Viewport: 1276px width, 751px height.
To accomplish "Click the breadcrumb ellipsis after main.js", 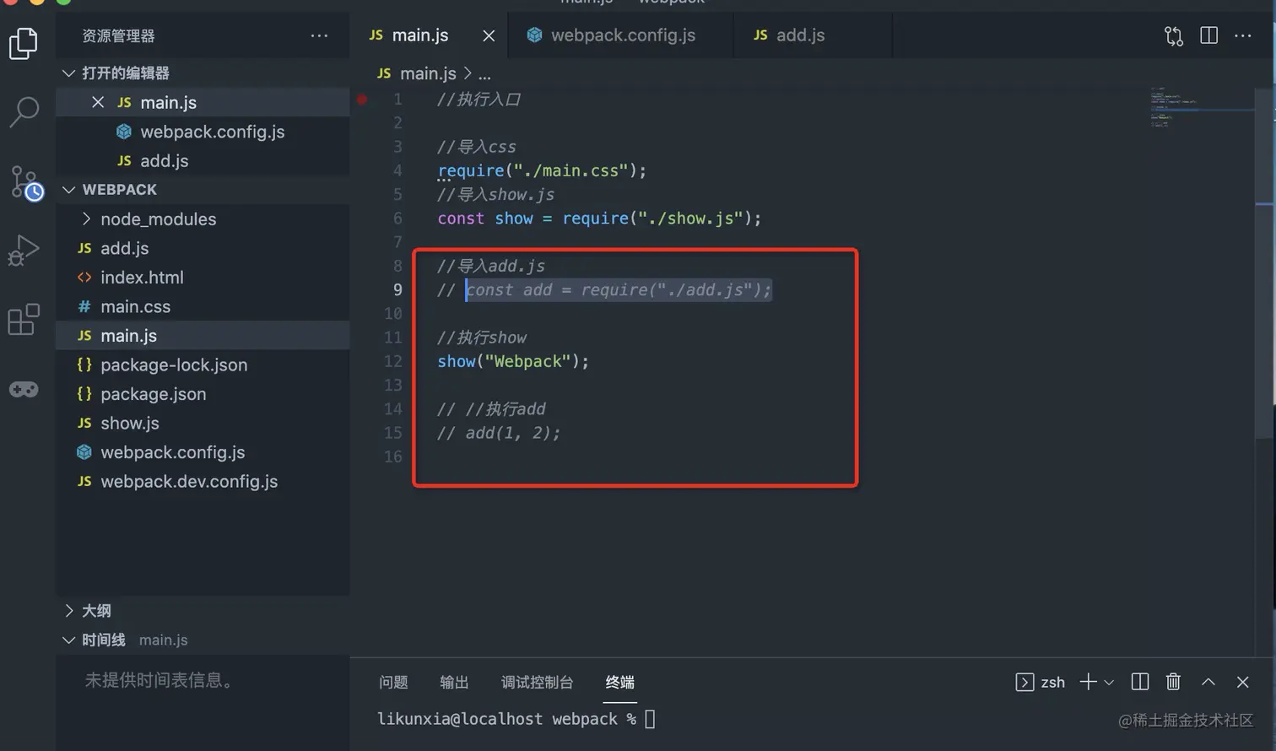I will 484,74.
